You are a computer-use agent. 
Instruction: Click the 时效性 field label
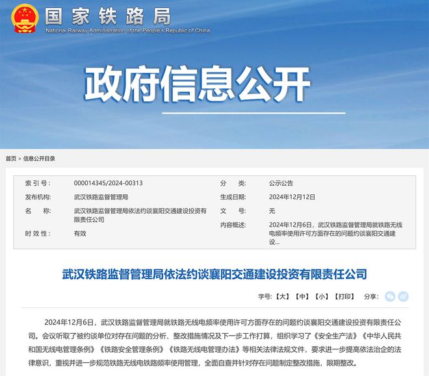[x=38, y=233]
